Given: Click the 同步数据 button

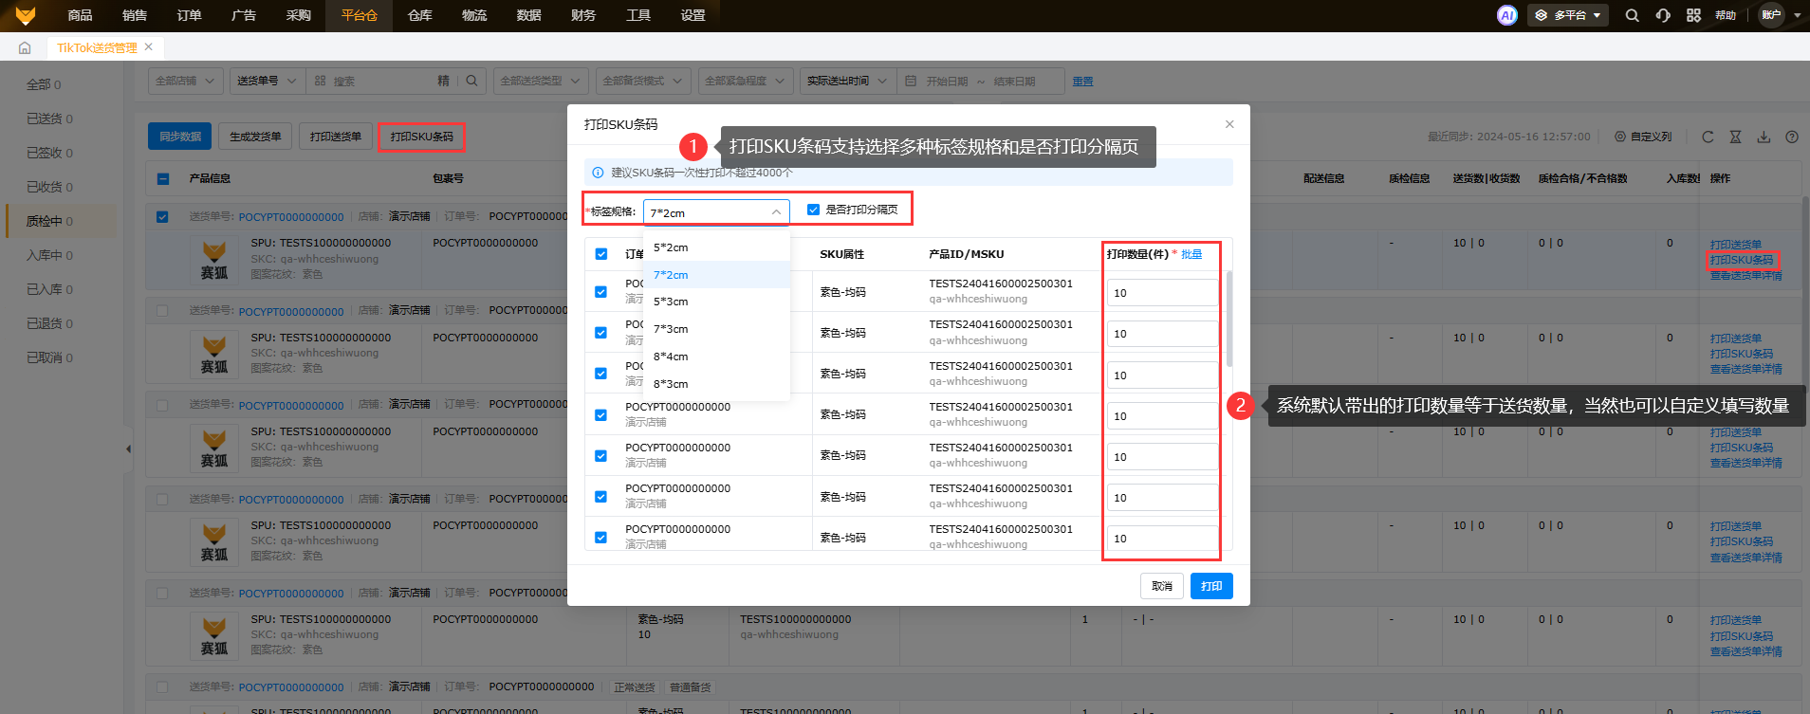Looking at the screenshot, I should pos(179,137).
